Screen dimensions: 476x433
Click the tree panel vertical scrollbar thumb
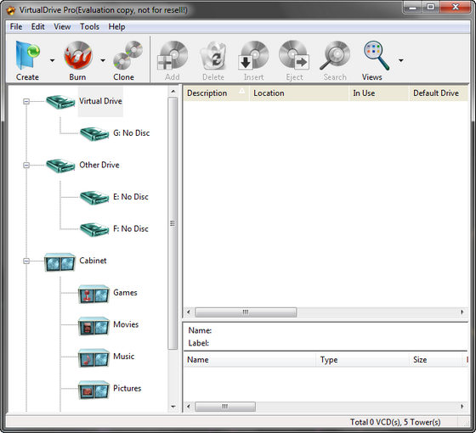(x=173, y=223)
